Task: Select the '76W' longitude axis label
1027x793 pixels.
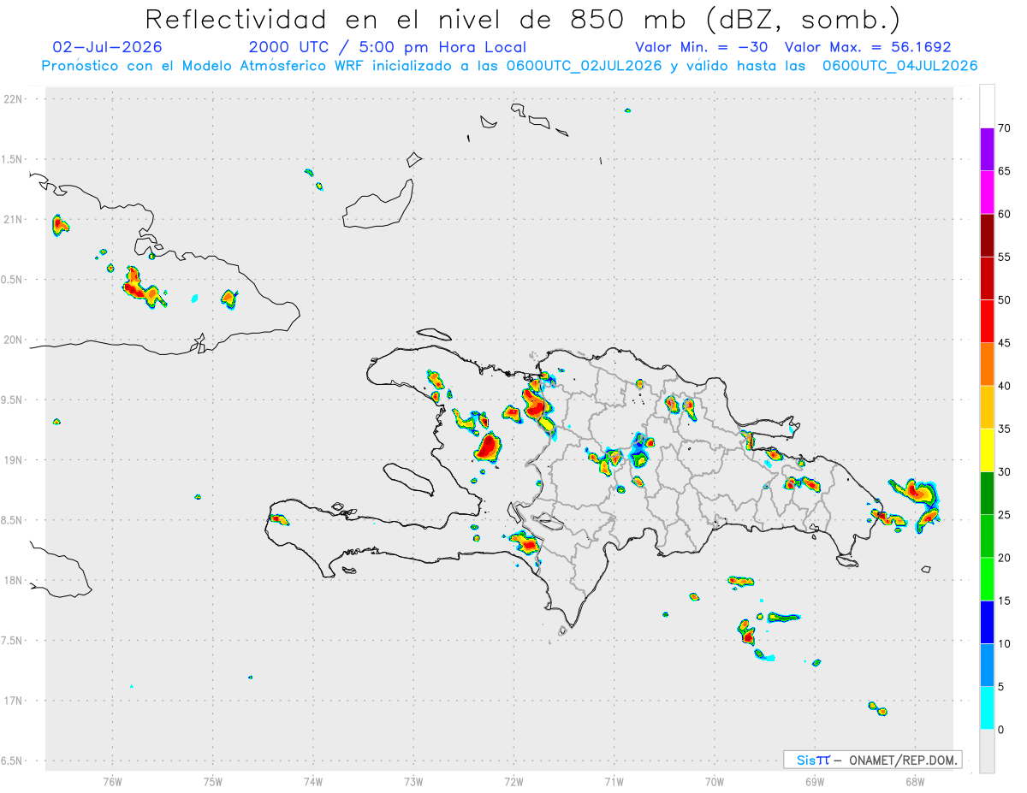Action: (x=112, y=781)
